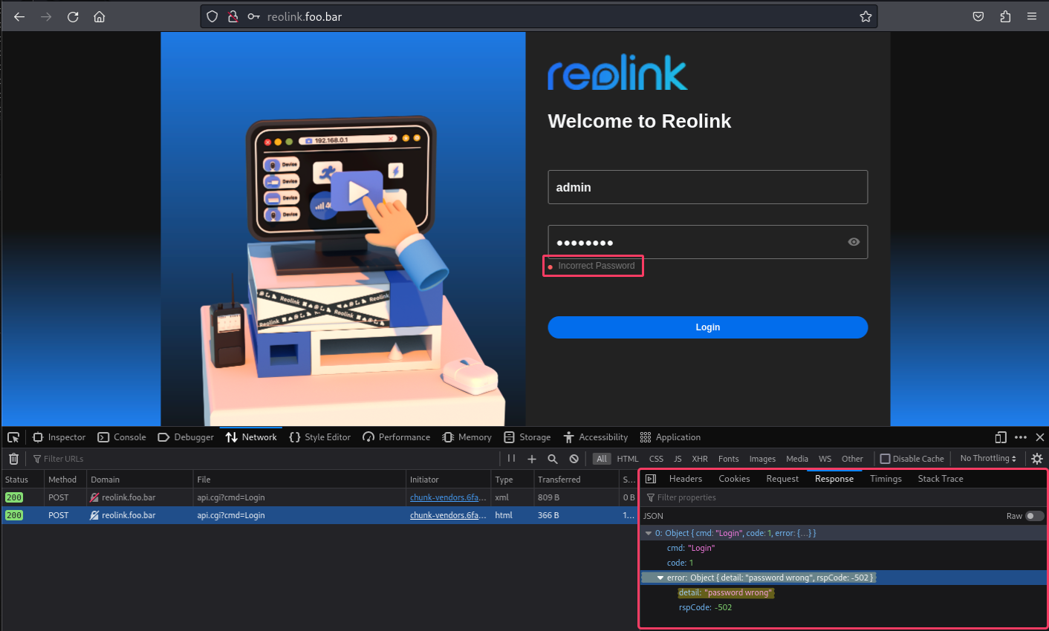The height and width of the screenshot is (631, 1049).
Task: Add a new network request
Action: (x=532, y=459)
